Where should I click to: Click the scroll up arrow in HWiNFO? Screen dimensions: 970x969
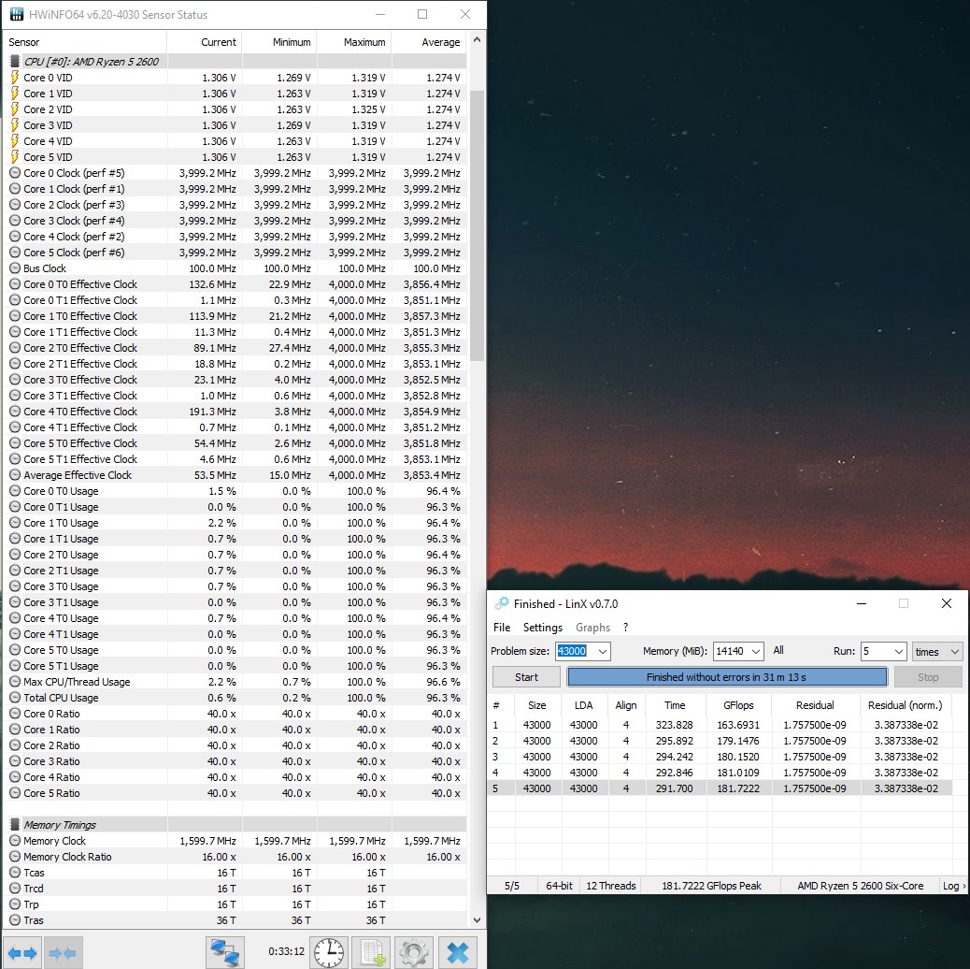[x=477, y=39]
